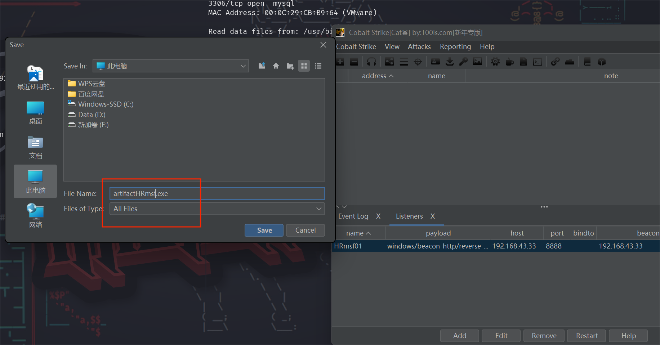Go up one folder level in Save dialog
Image resolution: width=660 pixels, height=345 pixels.
pyautogui.click(x=262, y=66)
